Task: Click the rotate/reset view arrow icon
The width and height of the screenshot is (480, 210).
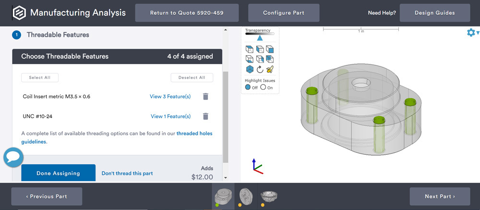Action: (260, 69)
